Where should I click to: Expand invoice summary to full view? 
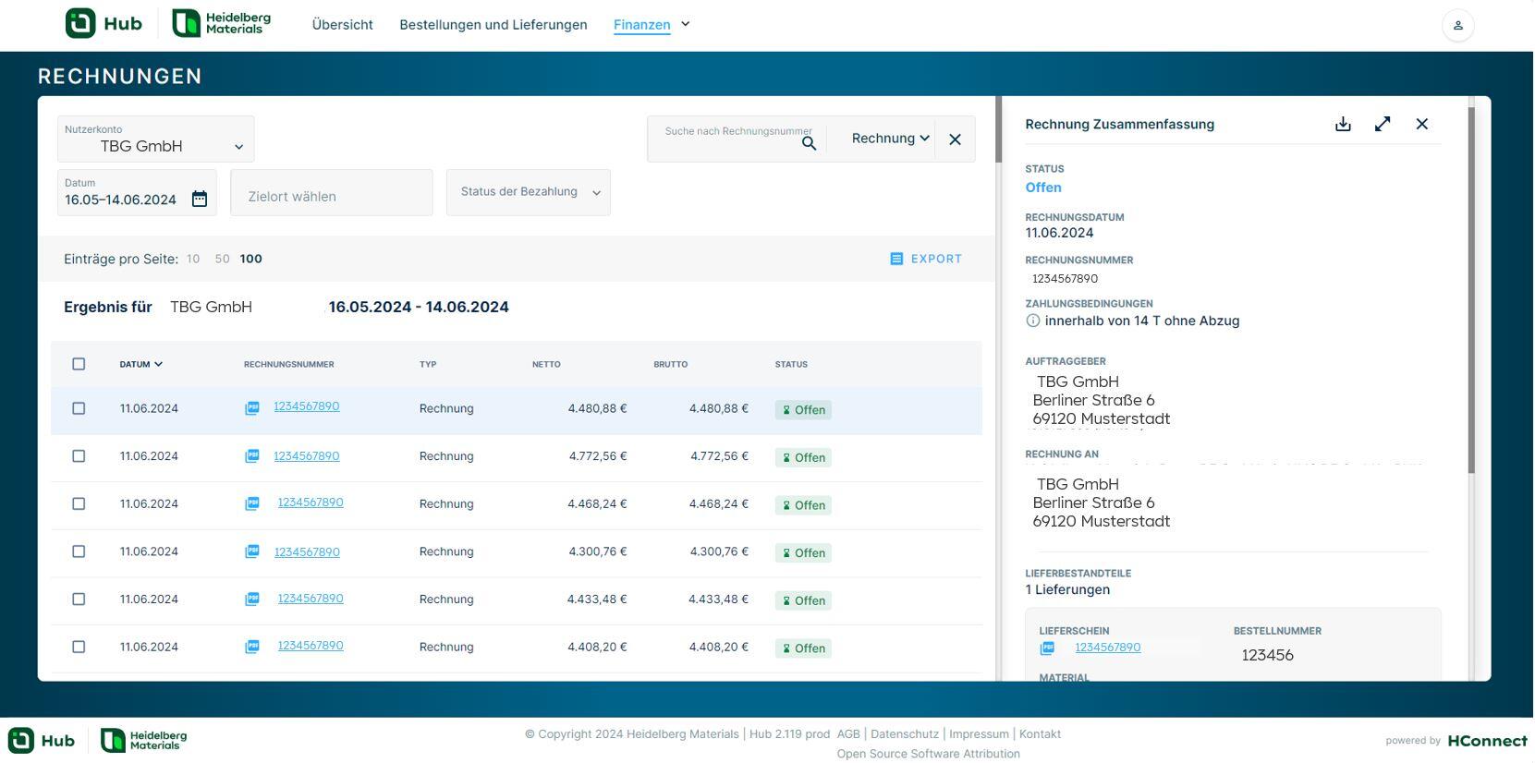pos(1383,124)
